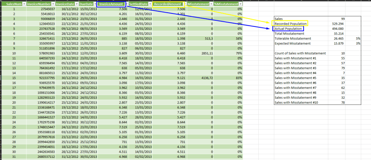This screenshot has height=160, width=371.
Task: Open the InvoiceAmount column filter dropdown
Action: [126, 4]
